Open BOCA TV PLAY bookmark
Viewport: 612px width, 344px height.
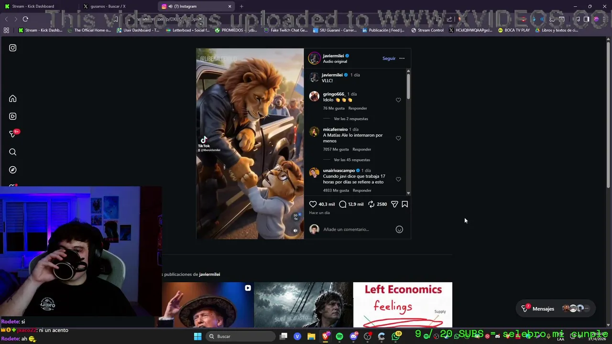click(514, 30)
